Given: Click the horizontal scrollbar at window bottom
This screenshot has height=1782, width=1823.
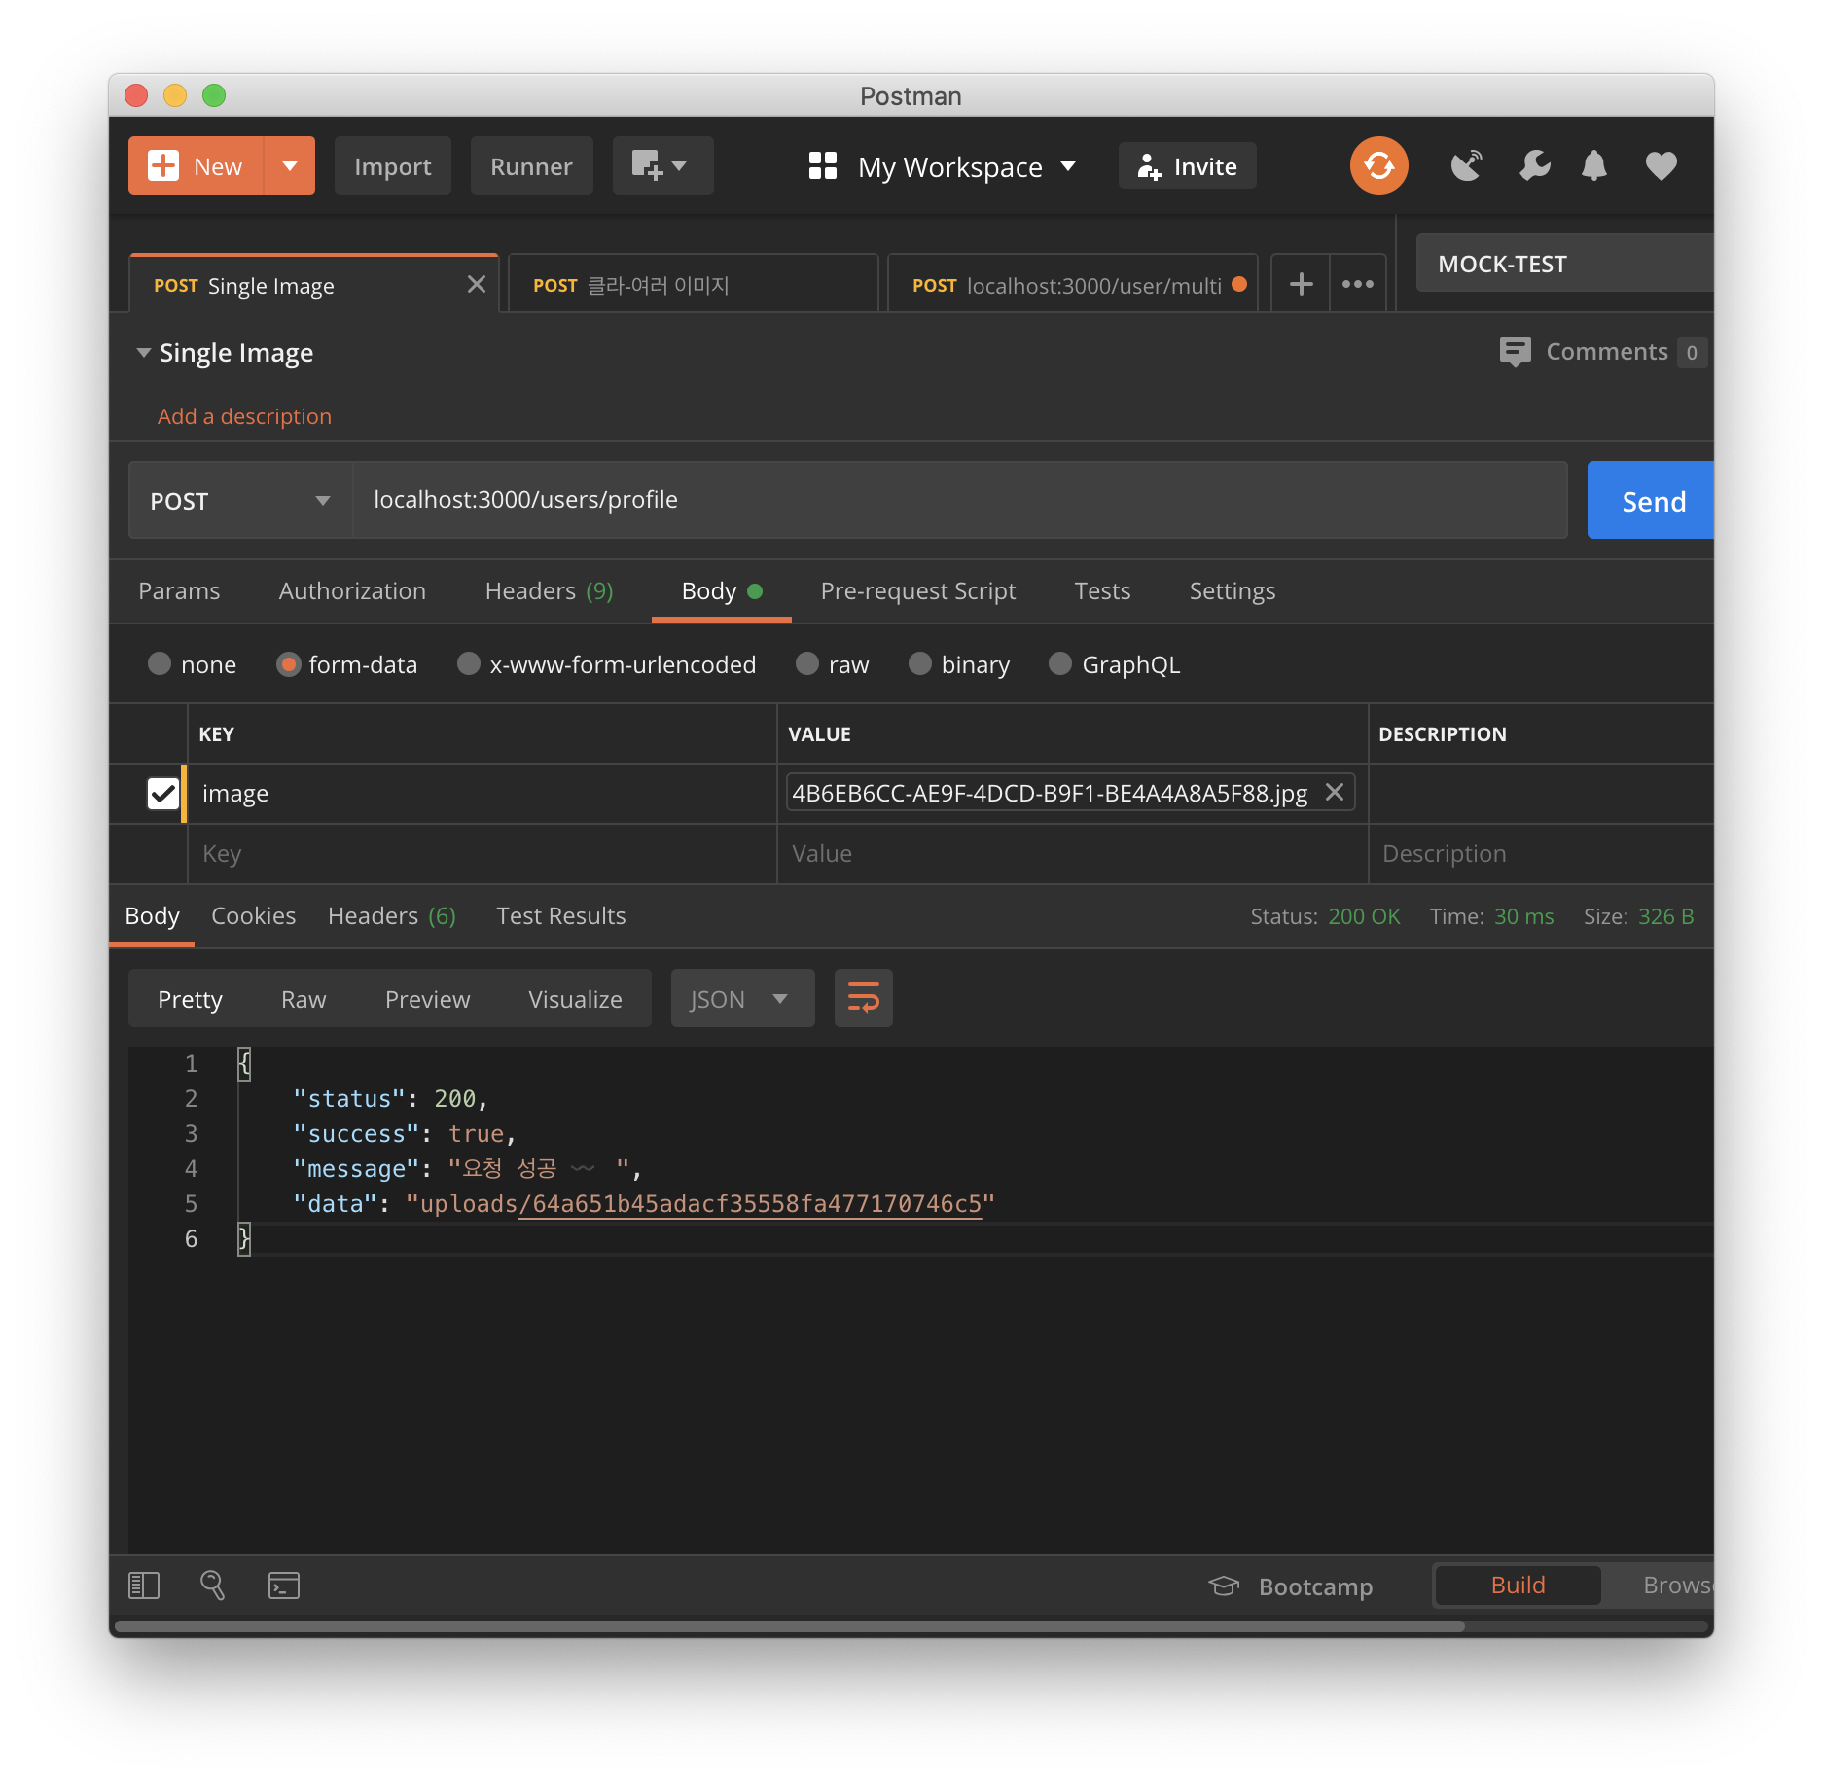Looking at the screenshot, I should pos(789,1625).
